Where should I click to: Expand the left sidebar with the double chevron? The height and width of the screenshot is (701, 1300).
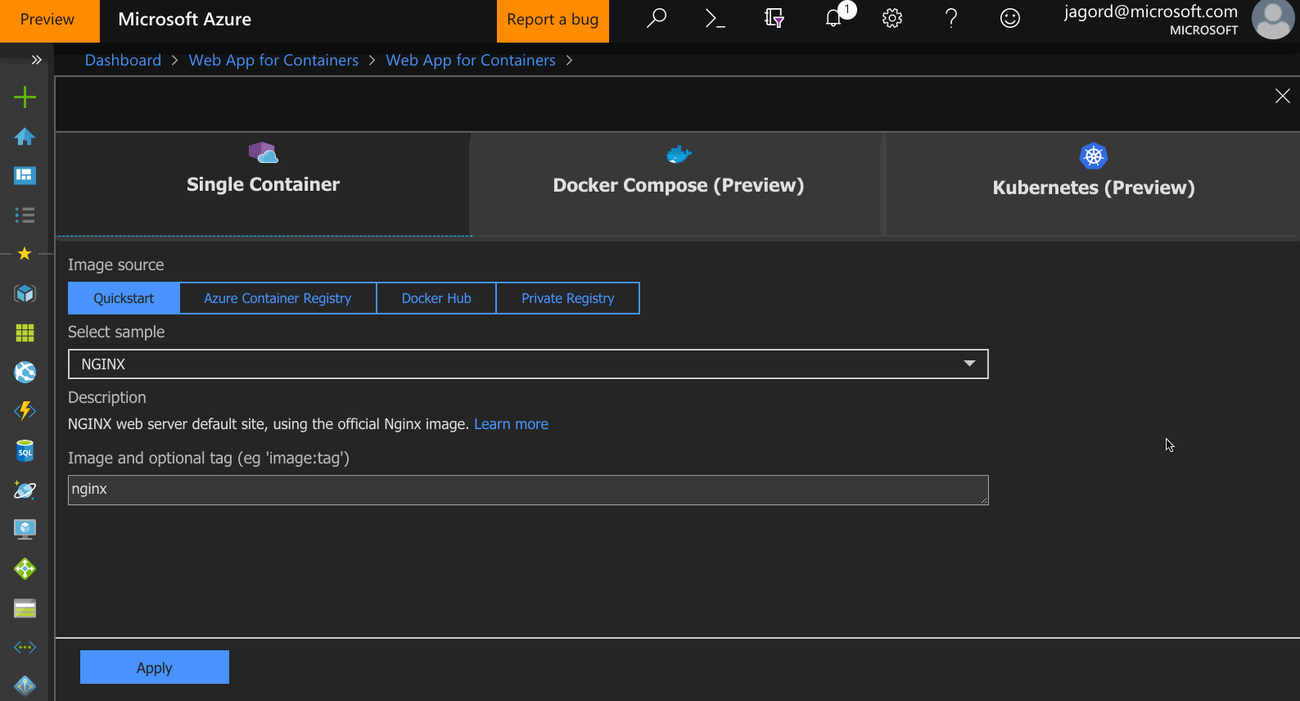[x=36, y=60]
